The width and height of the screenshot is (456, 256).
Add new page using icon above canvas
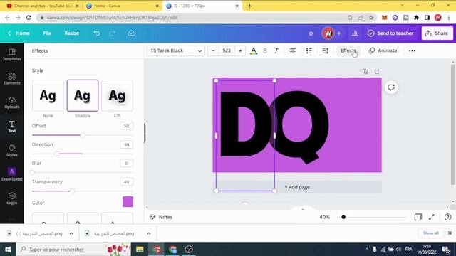click(x=377, y=71)
